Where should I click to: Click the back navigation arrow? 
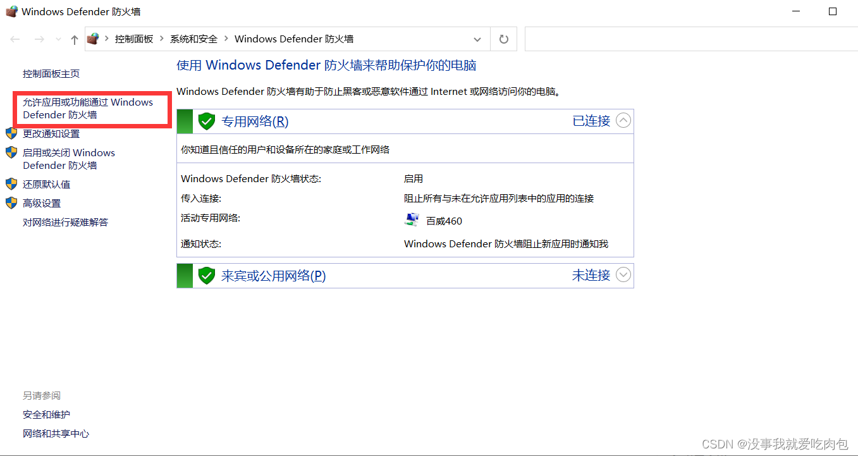click(15, 39)
